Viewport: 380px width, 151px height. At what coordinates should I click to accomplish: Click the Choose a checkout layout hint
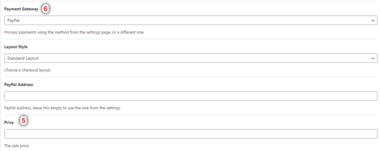27,70
